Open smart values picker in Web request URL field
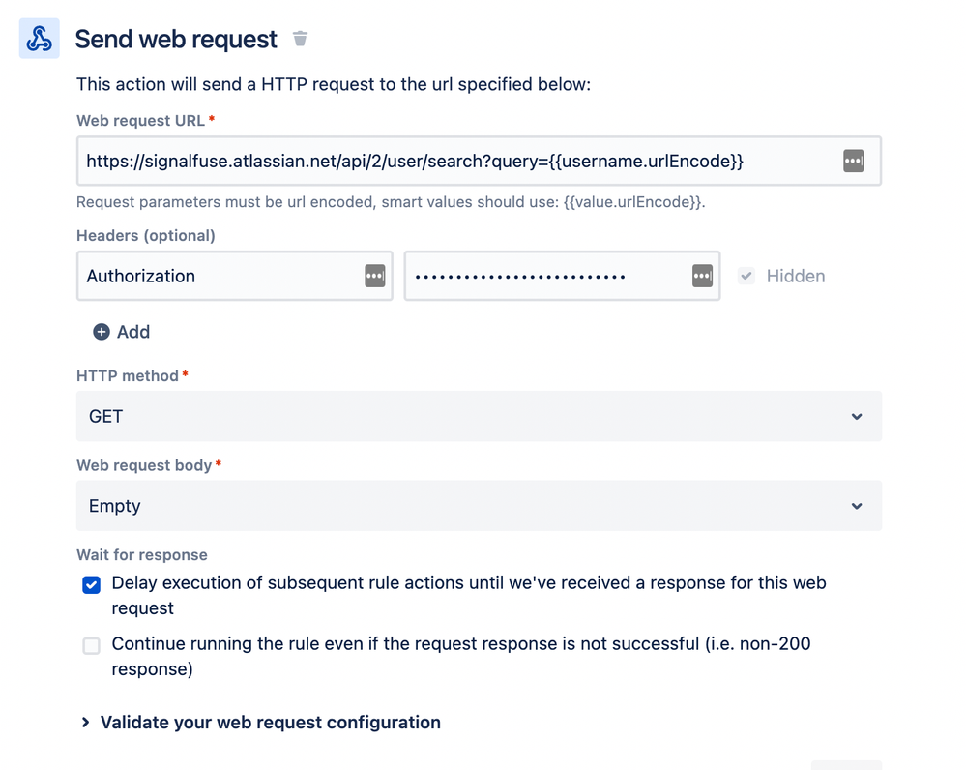 (853, 162)
